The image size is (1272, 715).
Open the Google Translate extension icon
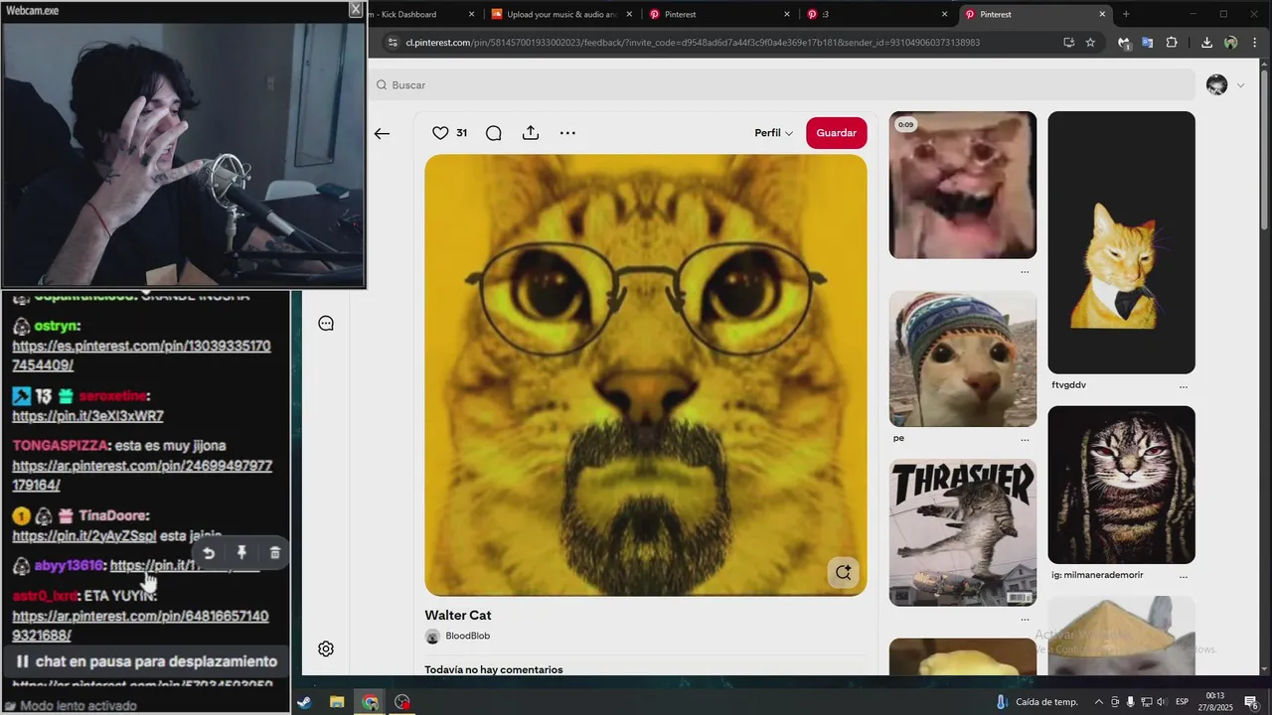1147,43
